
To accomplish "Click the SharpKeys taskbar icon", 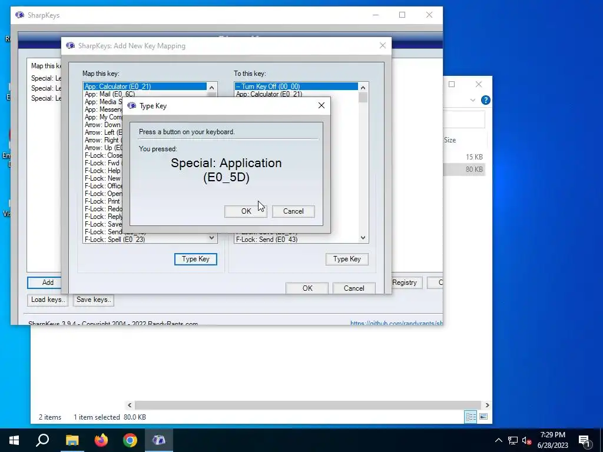I will (x=159, y=440).
